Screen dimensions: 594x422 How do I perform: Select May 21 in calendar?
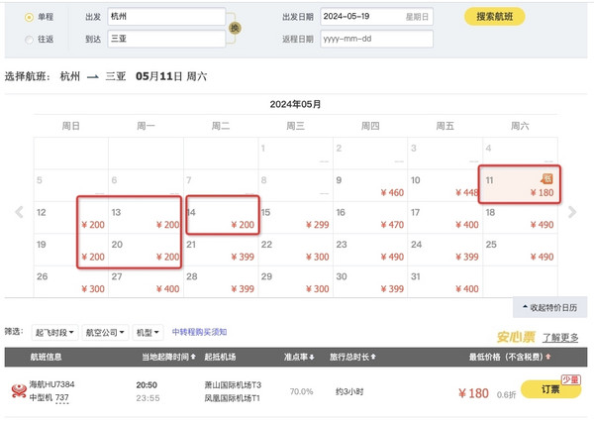pyautogui.click(x=221, y=250)
